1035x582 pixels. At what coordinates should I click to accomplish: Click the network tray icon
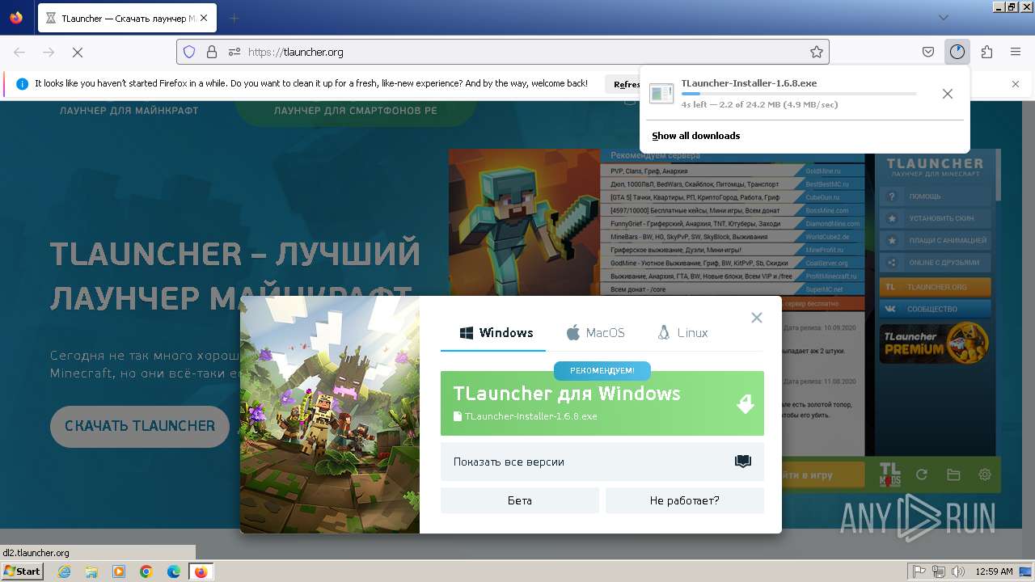[939, 571]
